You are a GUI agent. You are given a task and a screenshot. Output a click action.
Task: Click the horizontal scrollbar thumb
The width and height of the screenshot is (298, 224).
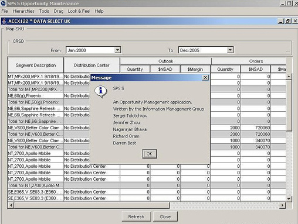click(92, 205)
